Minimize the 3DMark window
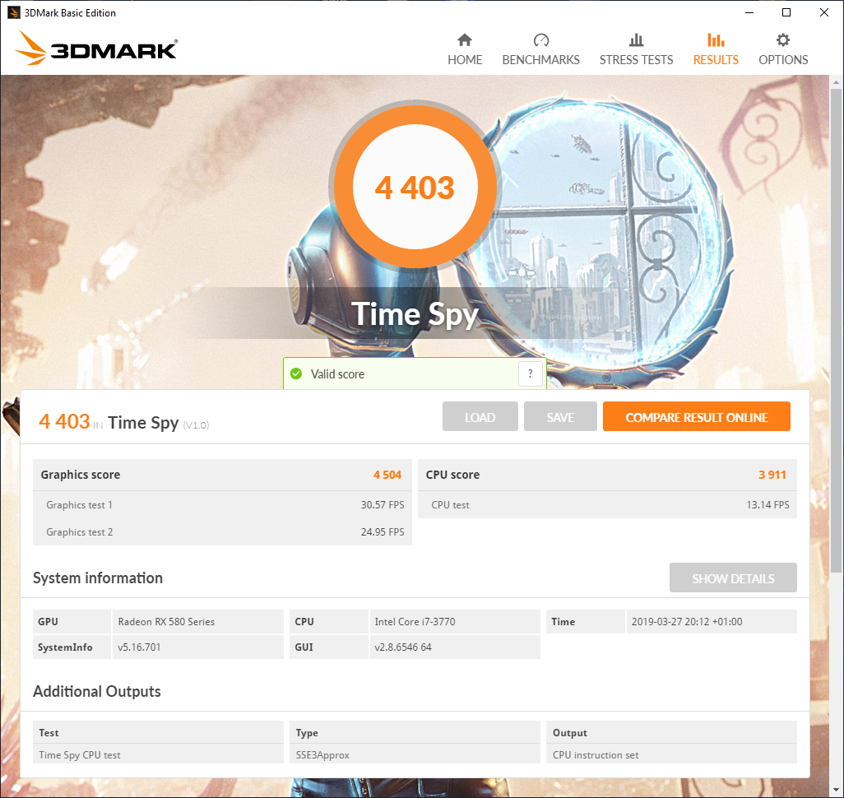This screenshot has height=798, width=844. (749, 12)
